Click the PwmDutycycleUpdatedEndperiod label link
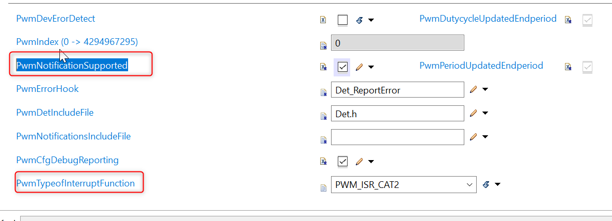This screenshot has width=612, height=221. coord(488,19)
